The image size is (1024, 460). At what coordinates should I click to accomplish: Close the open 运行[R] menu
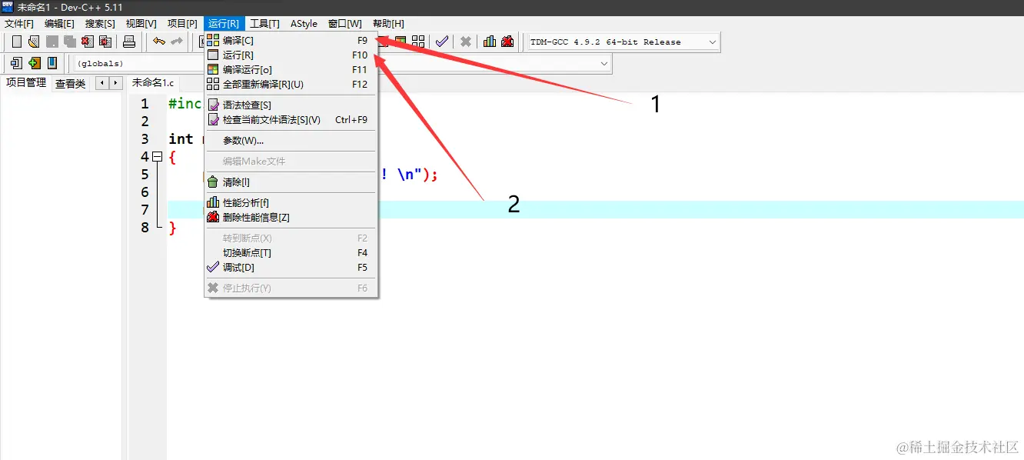tap(224, 24)
